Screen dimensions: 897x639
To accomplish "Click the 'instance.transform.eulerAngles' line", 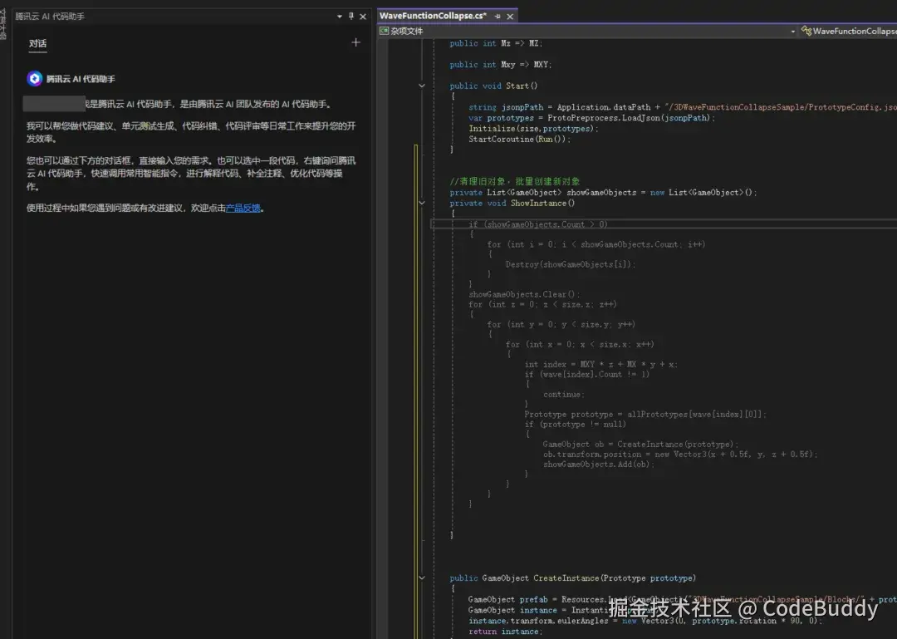I will point(645,621).
